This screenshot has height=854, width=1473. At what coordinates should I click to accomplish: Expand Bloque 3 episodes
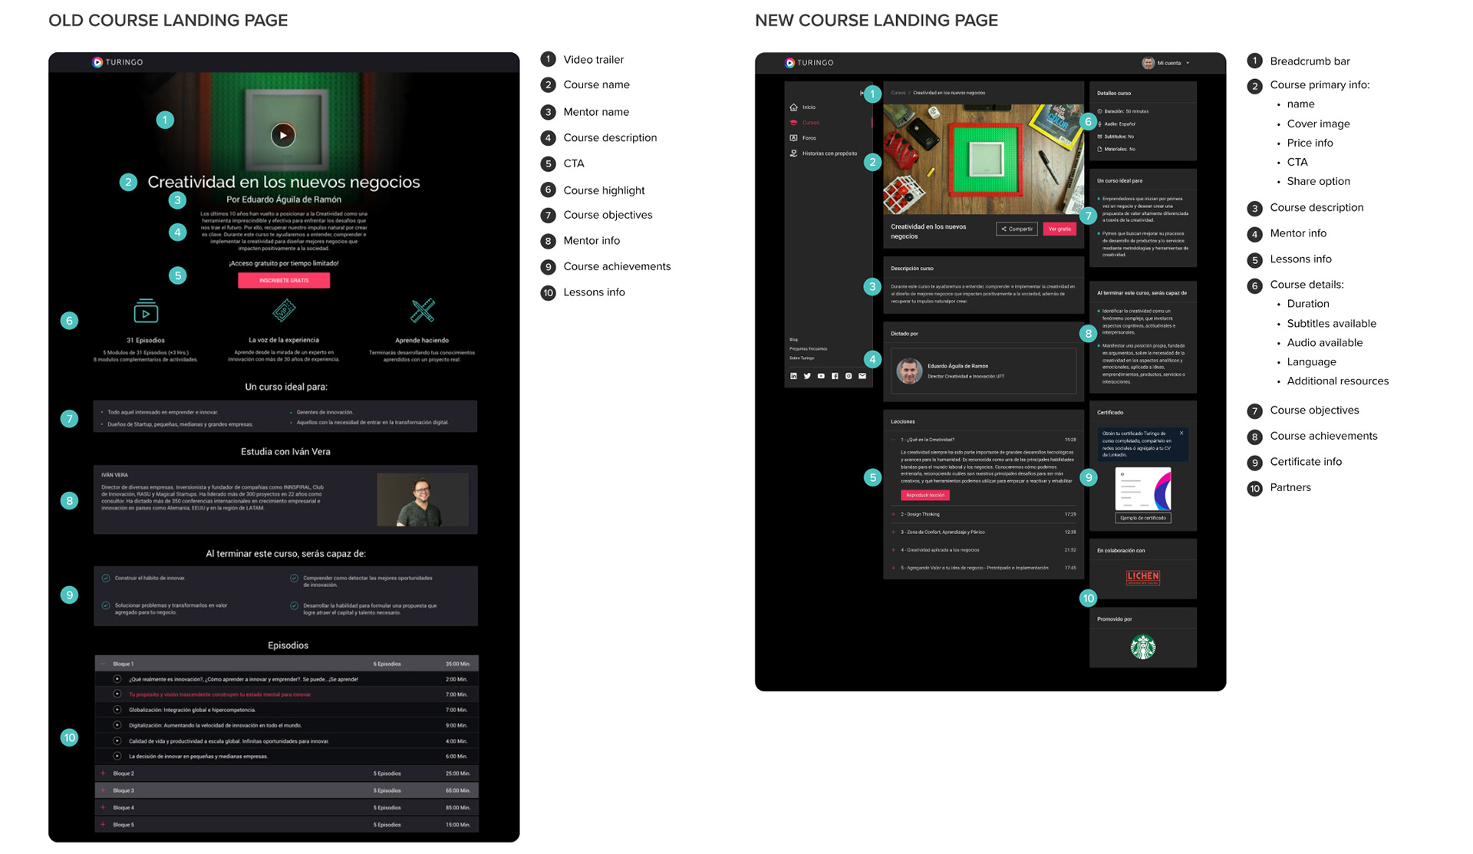tap(104, 790)
